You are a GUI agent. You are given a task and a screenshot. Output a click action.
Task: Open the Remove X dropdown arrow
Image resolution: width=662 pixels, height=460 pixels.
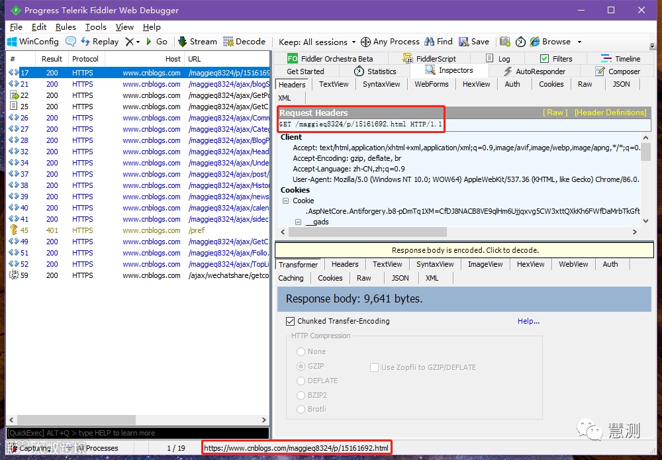(x=138, y=42)
